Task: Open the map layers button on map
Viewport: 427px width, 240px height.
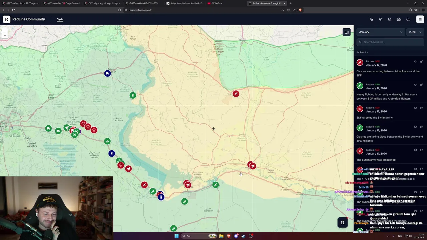Action: tap(347, 32)
